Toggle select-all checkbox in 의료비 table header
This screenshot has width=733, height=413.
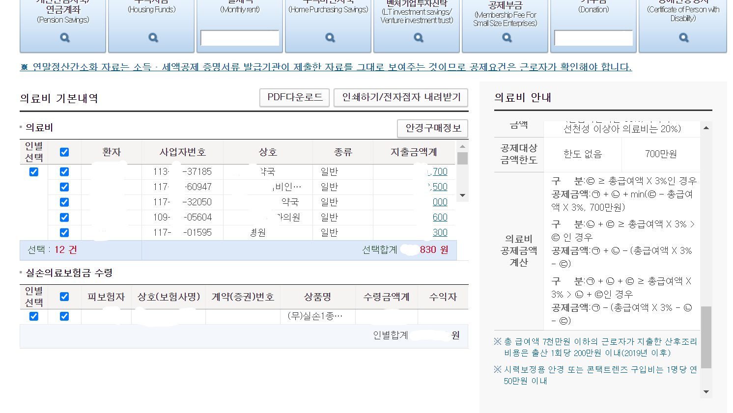click(x=64, y=152)
